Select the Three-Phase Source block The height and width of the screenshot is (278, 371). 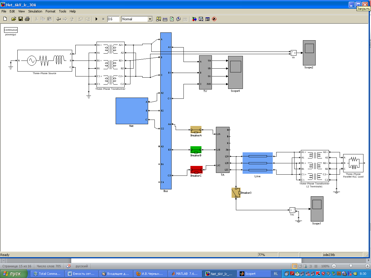tap(45, 61)
